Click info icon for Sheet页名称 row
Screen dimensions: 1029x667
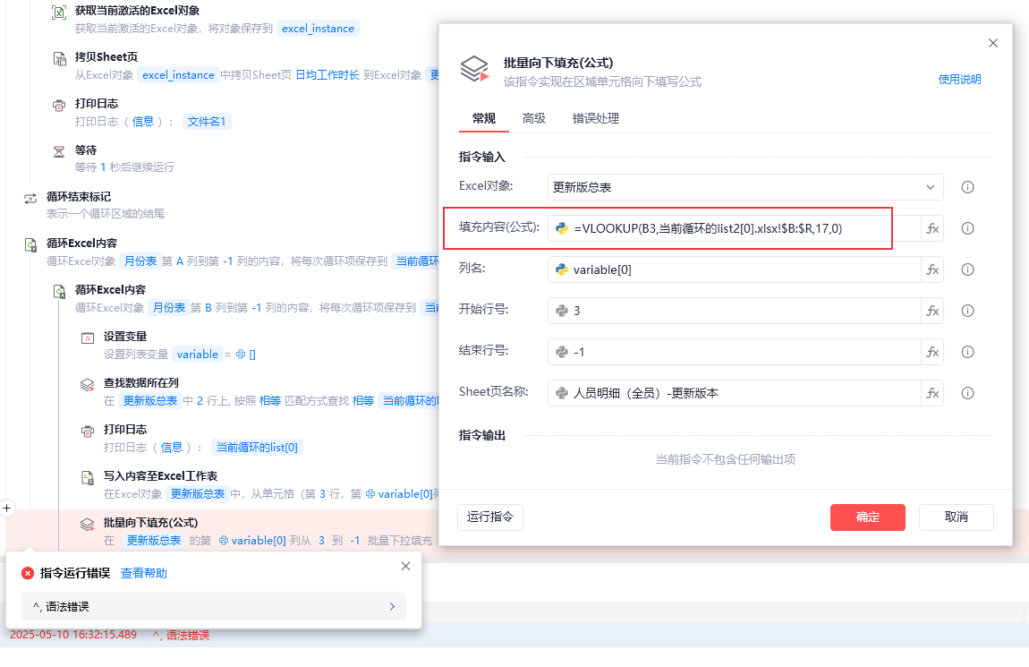tap(967, 393)
